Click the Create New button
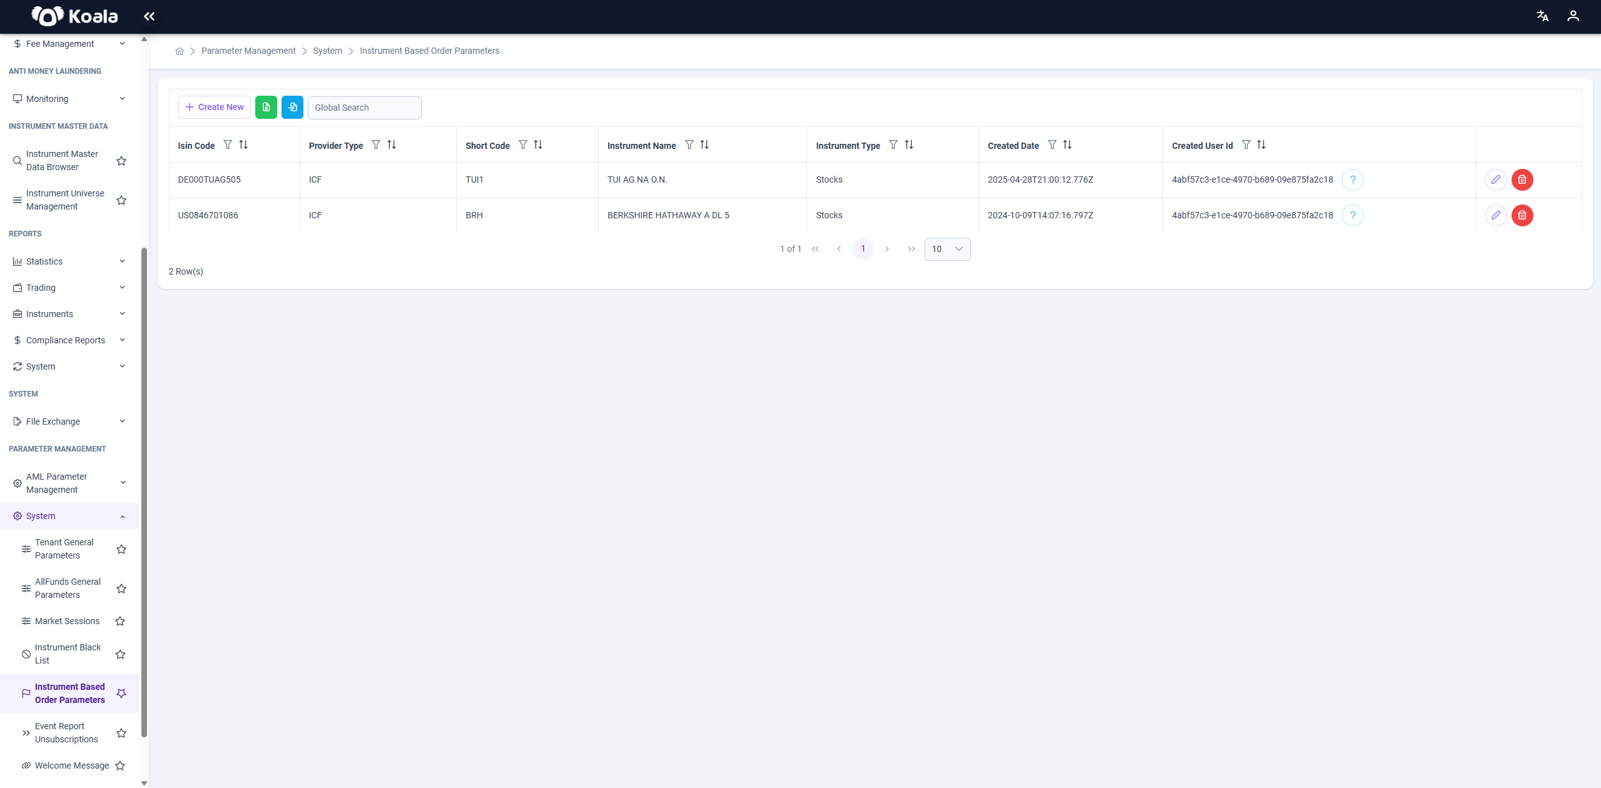Viewport: 1601px width, 788px height. point(215,107)
